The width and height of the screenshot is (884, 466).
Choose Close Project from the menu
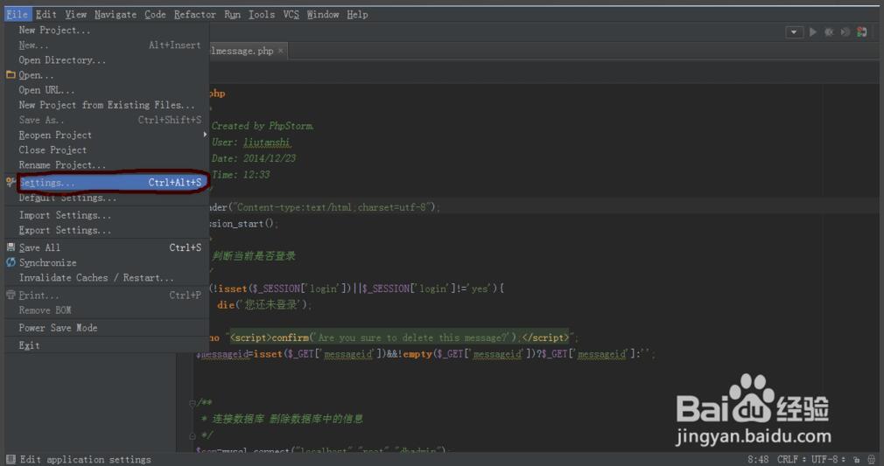[x=107, y=150]
